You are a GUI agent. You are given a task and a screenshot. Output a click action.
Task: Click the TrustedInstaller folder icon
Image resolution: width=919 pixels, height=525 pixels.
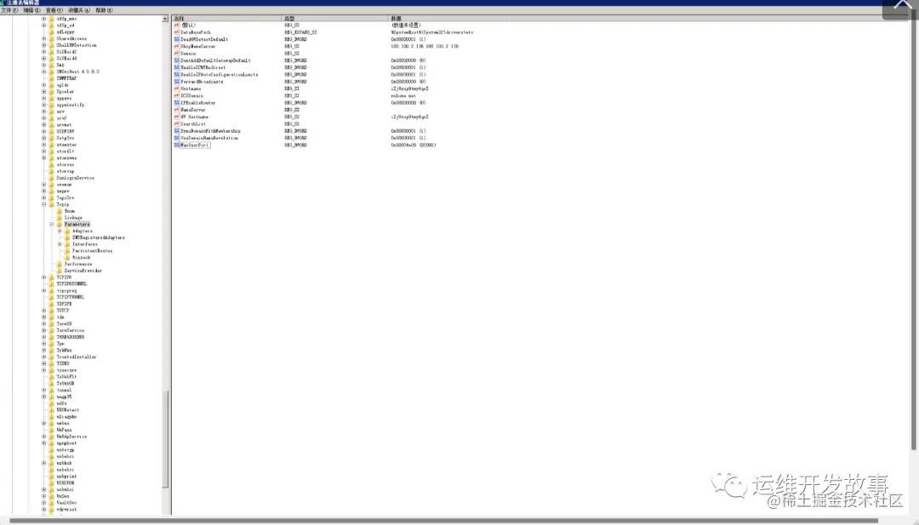pyautogui.click(x=52, y=357)
